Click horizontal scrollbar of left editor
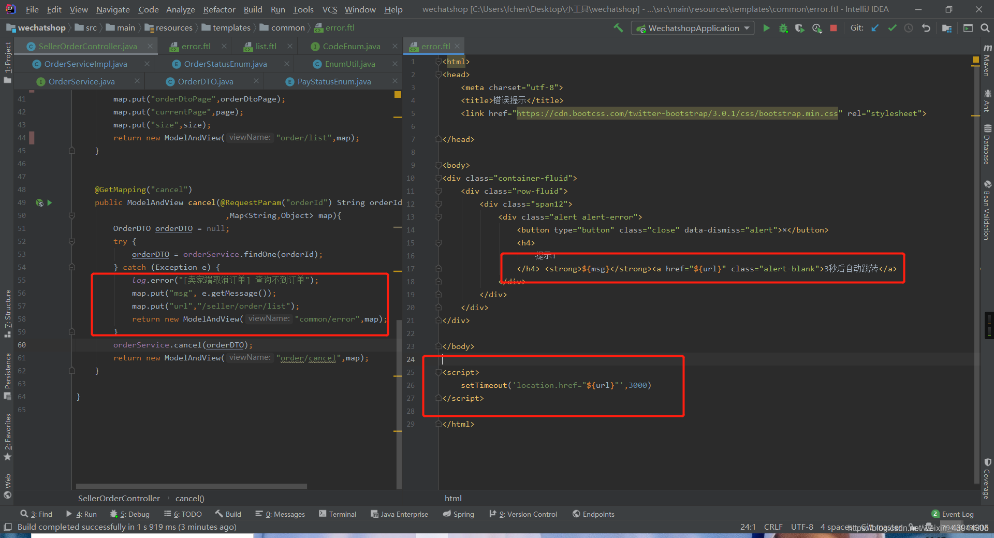 [x=192, y=486]
